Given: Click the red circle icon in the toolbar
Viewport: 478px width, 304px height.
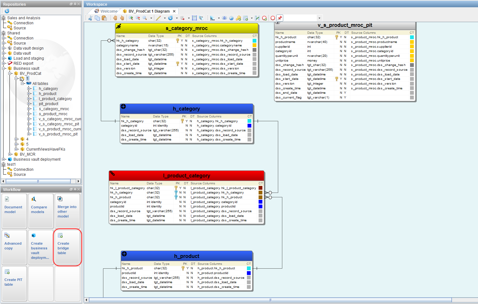Looking at the screenshot, I should (x=273, y=18).
